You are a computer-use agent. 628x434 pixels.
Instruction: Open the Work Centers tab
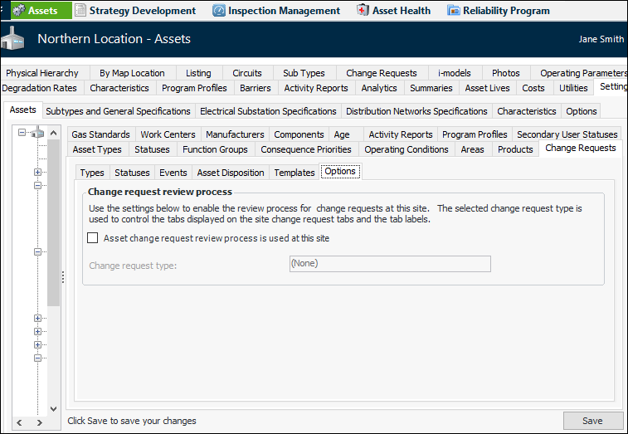point(168,134)
